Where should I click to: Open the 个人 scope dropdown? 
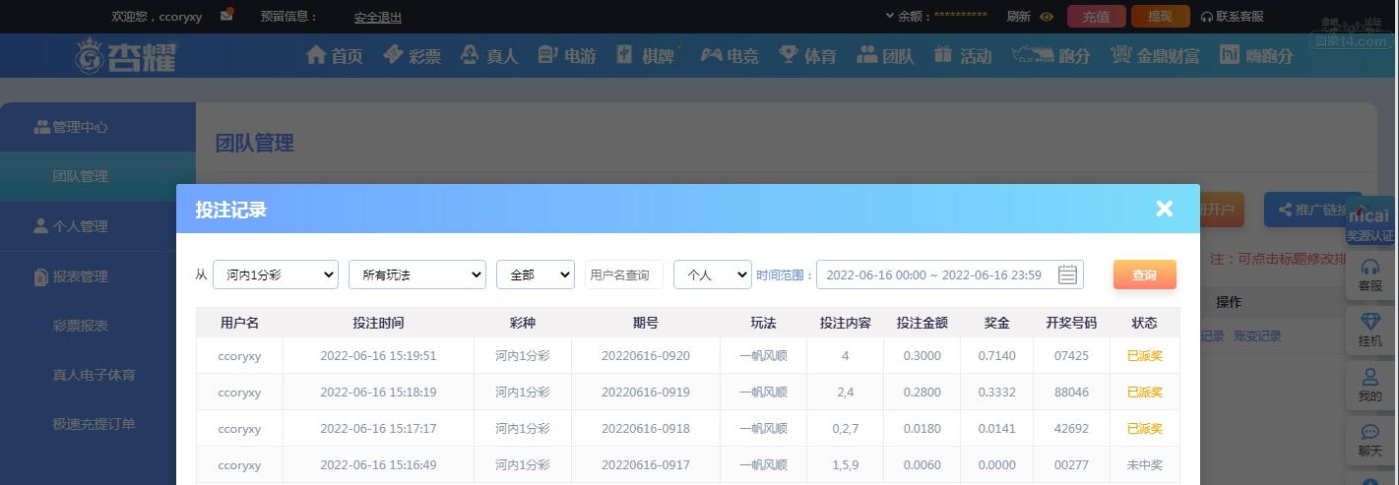point(712,274)
